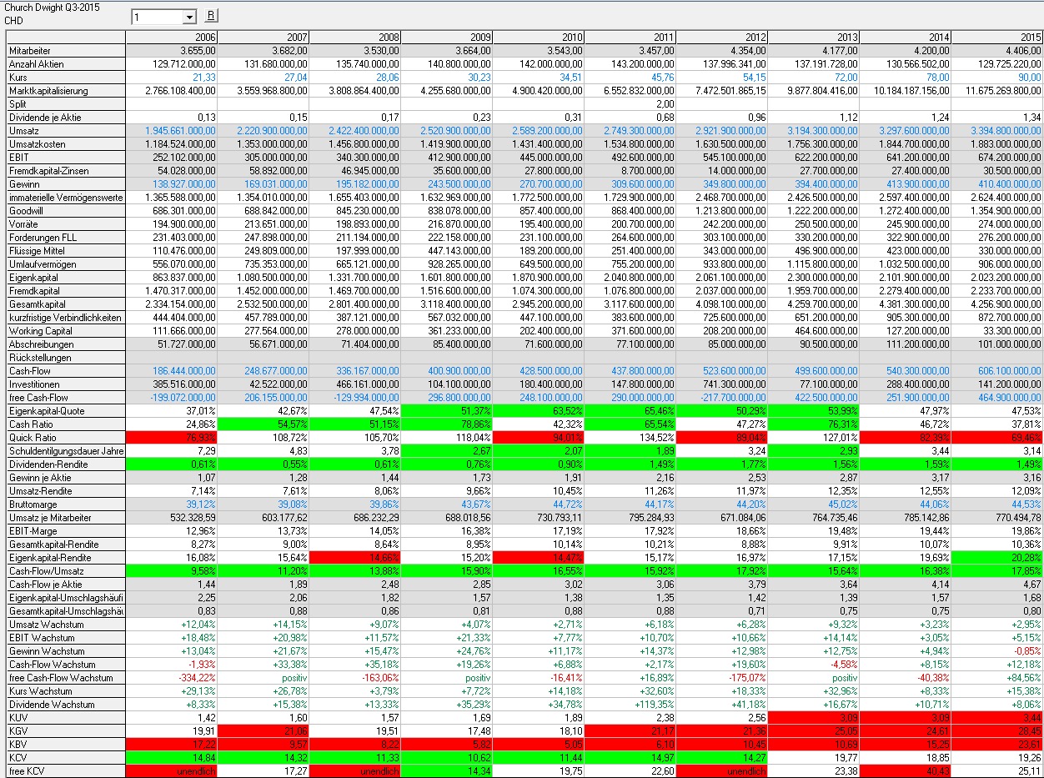
Task: Click the Schuldentilgungsdauer Jahre row label
Action: 66,451
